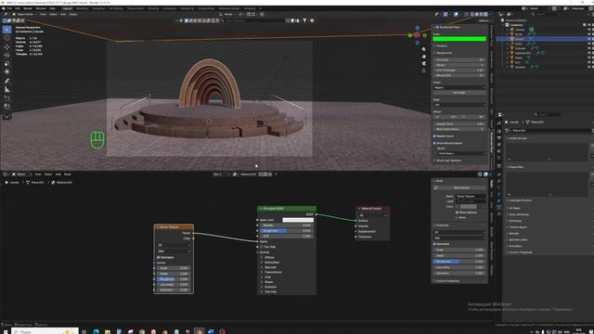Click the Camera object icon in outliner
The width and height of the screenshot is (594, 334).
[511, 30]
